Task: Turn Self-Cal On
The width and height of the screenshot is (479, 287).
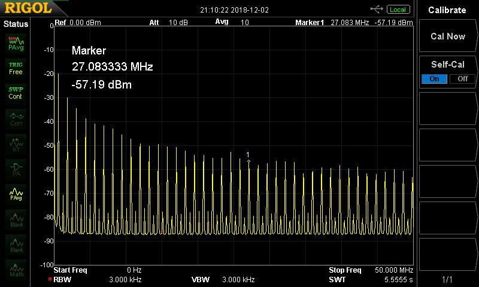Action: pos(434,79)
